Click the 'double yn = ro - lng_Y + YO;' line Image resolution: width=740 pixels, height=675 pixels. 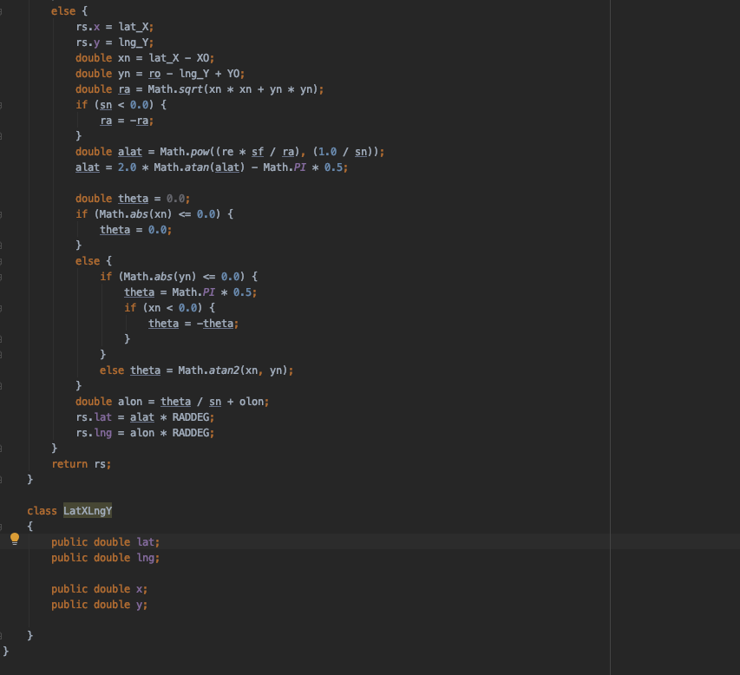pos(160,74)
